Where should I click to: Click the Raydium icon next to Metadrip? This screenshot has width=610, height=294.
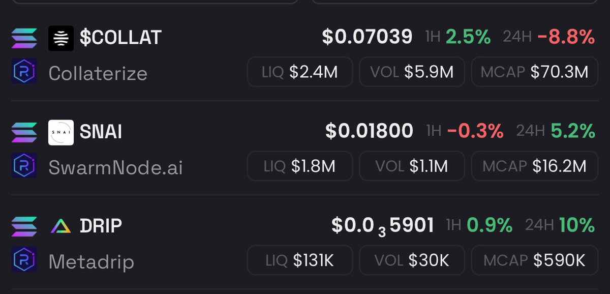(x=24, y=260)
